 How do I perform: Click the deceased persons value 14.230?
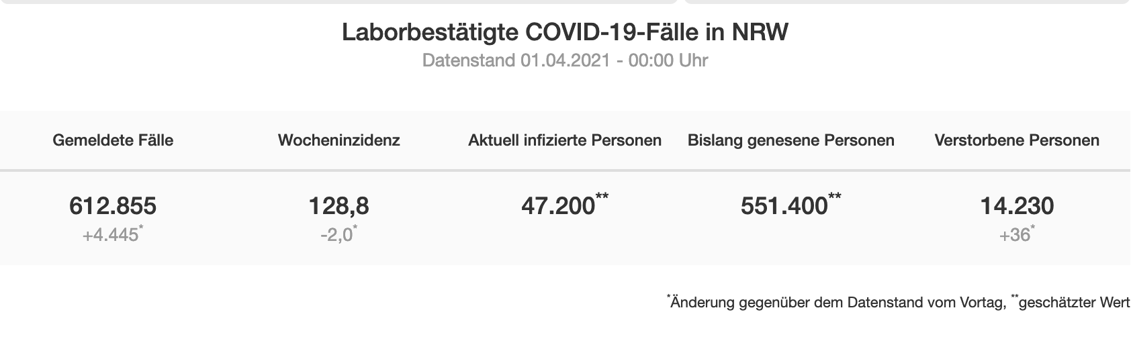(x=1017, y=205)
